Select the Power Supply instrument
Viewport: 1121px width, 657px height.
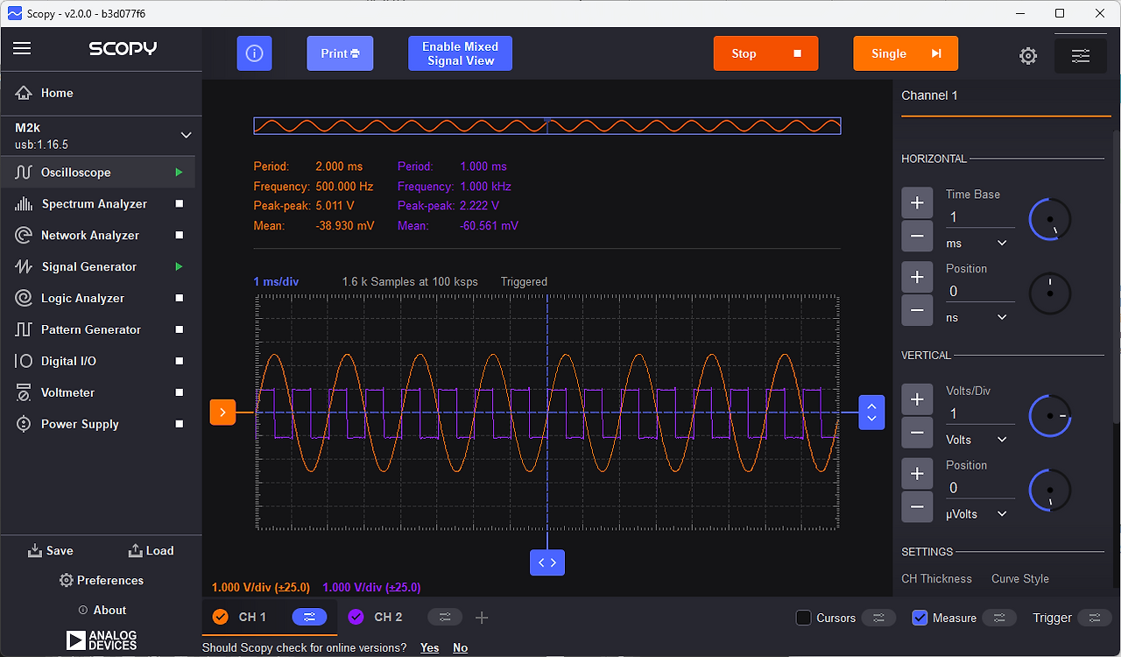click(80, 425)
